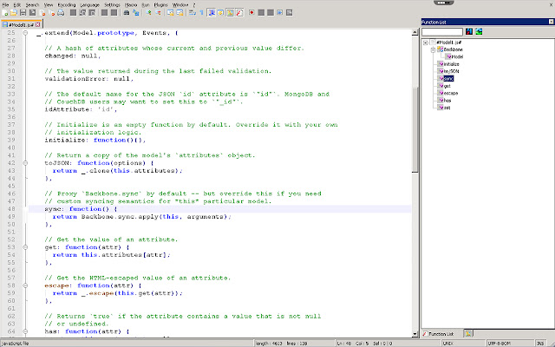The width and height of the screenshot is (555, 347).
Task: Collapse the get function fold at line 53
Action: point(25,247)
